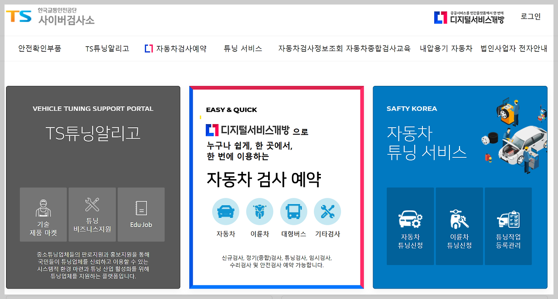Screen dimensions: 558x299
Task: Open the 자동차종합검사교육 menu
Action: coord(378,48)
